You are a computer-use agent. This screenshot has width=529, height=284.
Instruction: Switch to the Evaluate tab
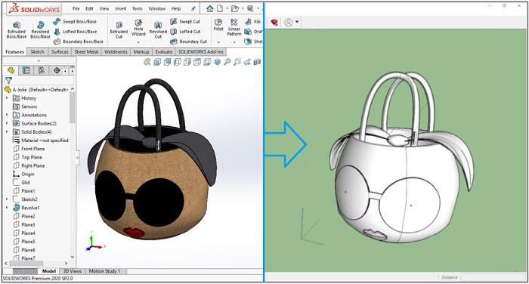click(164, 51)
